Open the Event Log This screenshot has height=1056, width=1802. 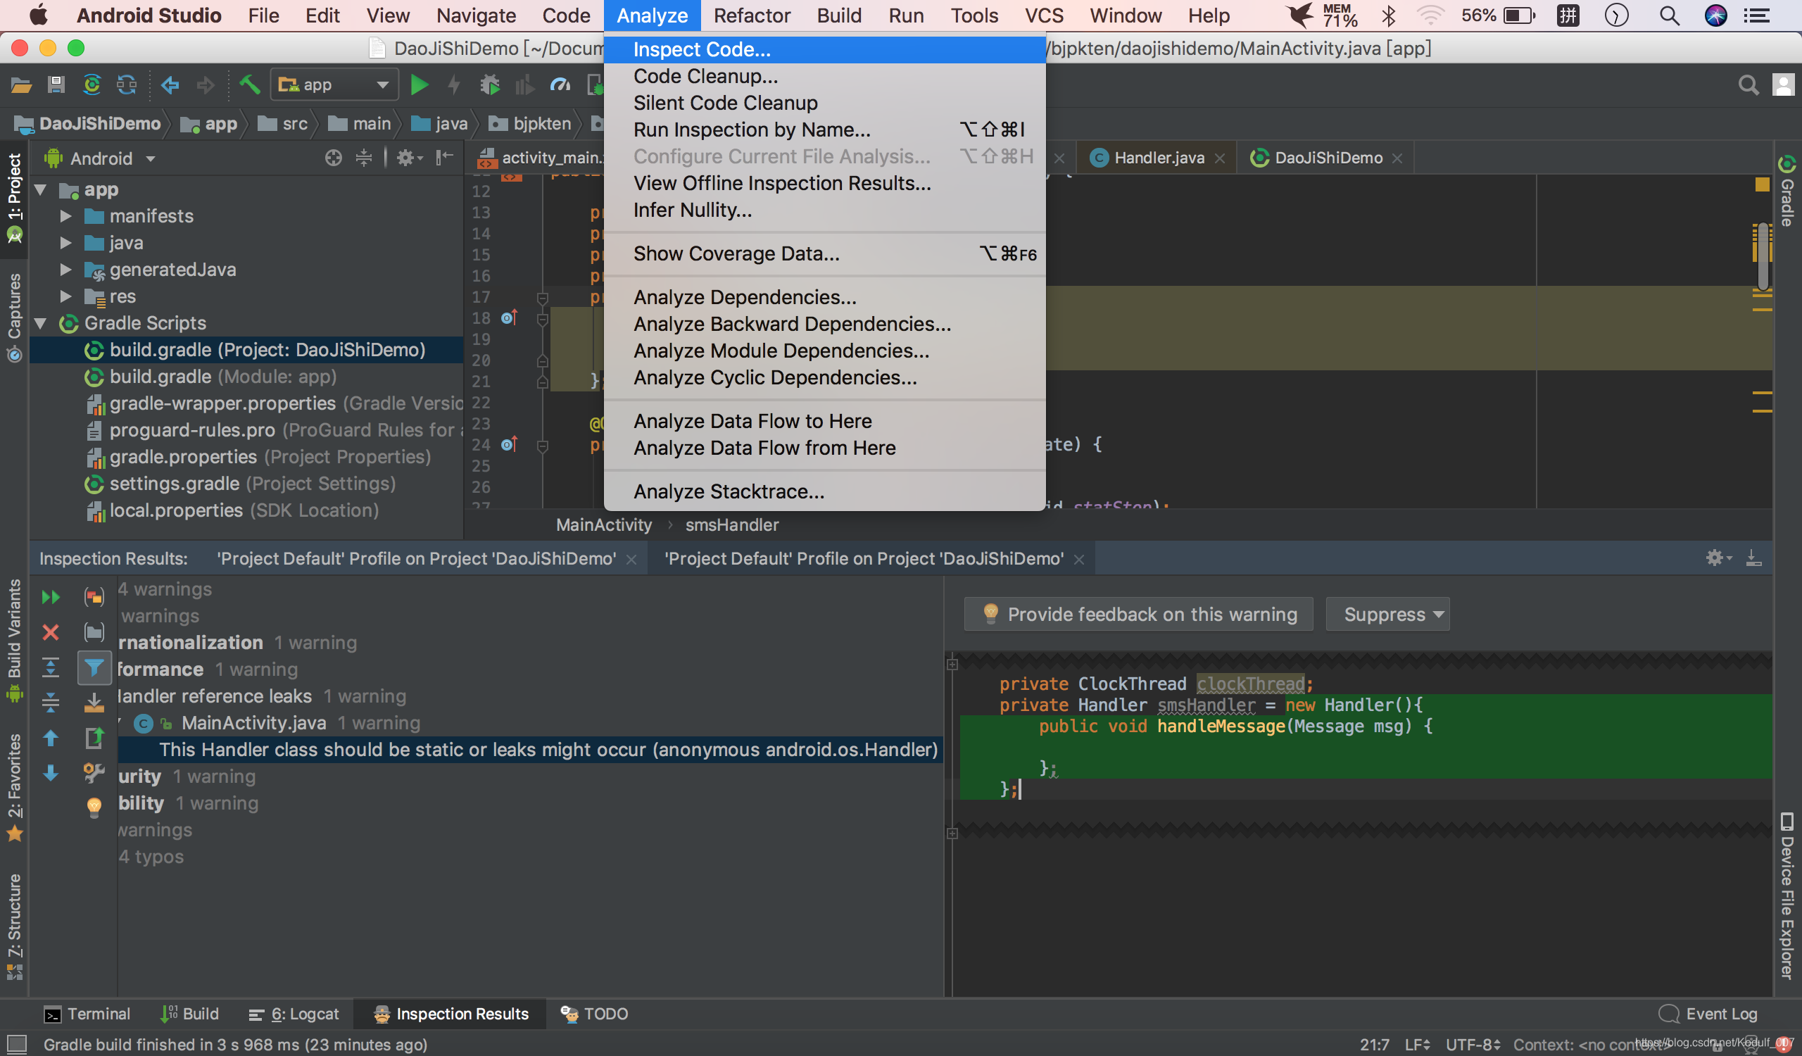(x=1708, y=1014)
